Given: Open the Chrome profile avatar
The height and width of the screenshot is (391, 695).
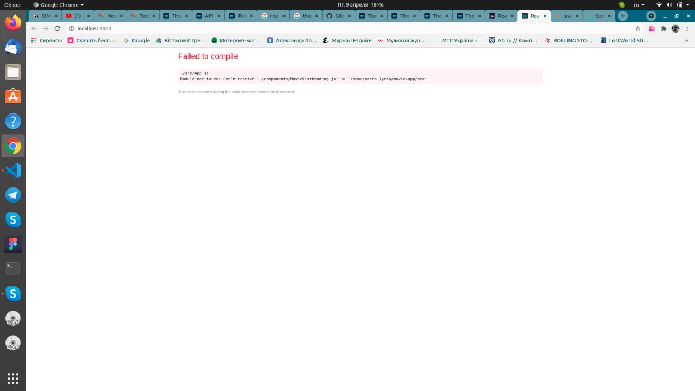Looking at the screenshot, I should pyautogui.click(x=675, y=29).
